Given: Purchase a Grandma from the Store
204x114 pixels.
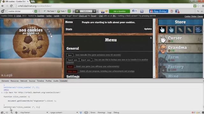Looking at the screenshot, I should tap(180, 48).
